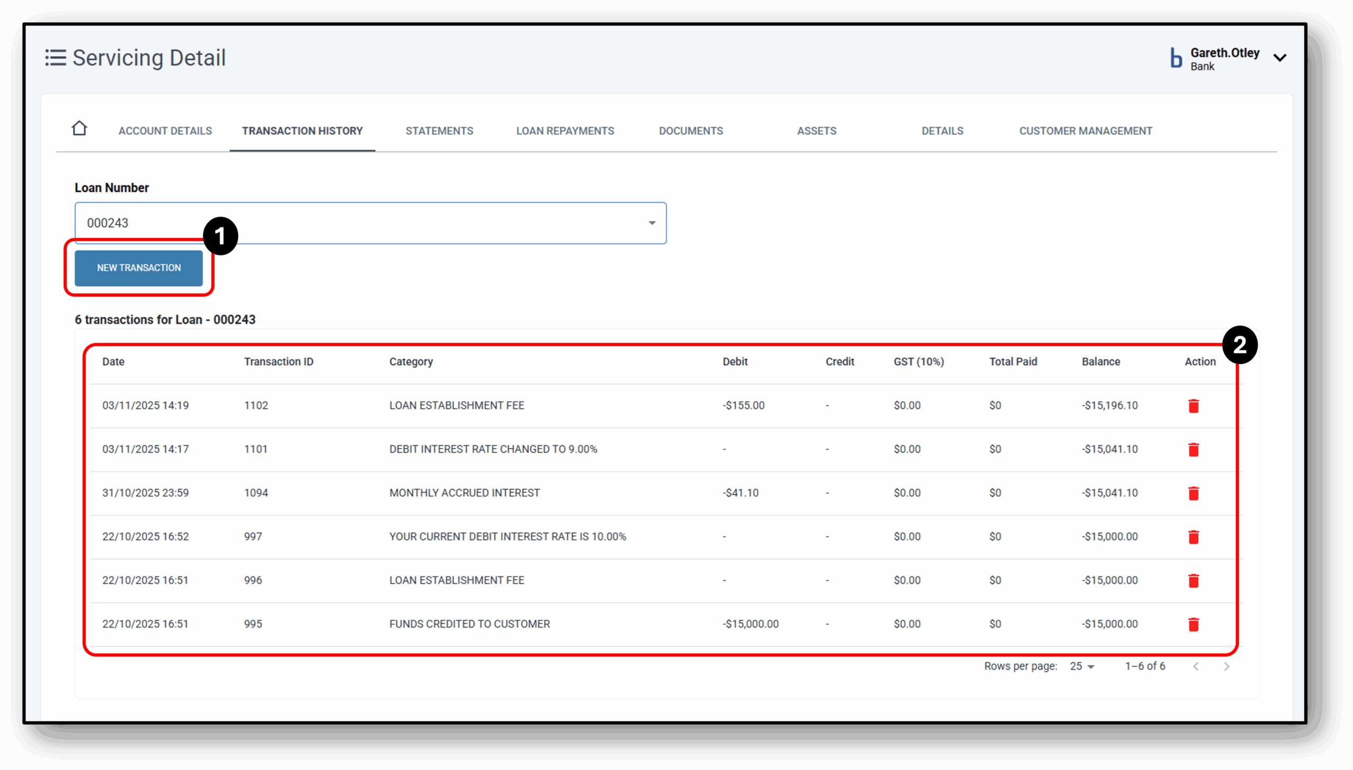Open the Loan Number dropdown

point(652,222)
